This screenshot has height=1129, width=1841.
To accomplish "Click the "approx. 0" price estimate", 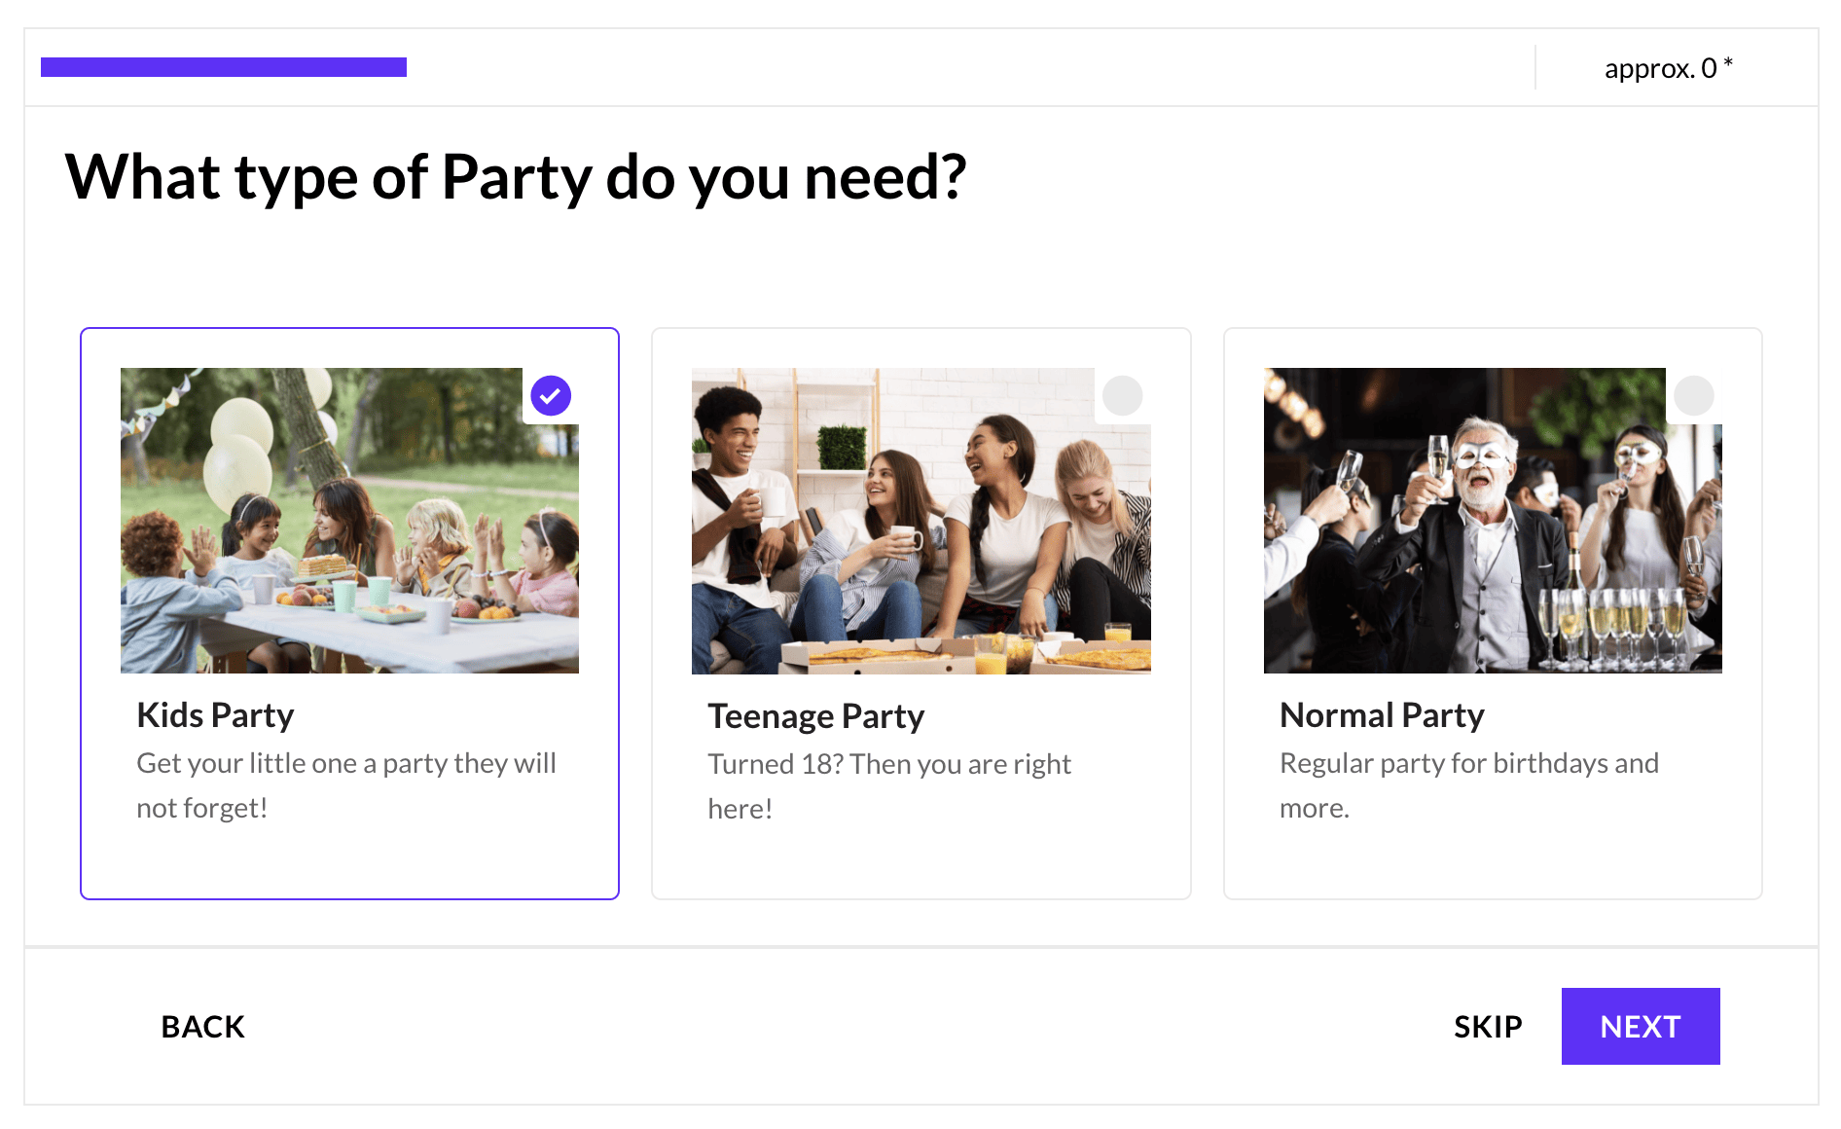I will pyautogui.click(x=1660, y=68).
